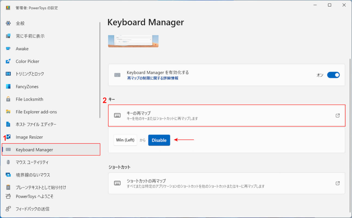
Task: Open ホスト ファイル エディター settings
Action: (51, 124)
